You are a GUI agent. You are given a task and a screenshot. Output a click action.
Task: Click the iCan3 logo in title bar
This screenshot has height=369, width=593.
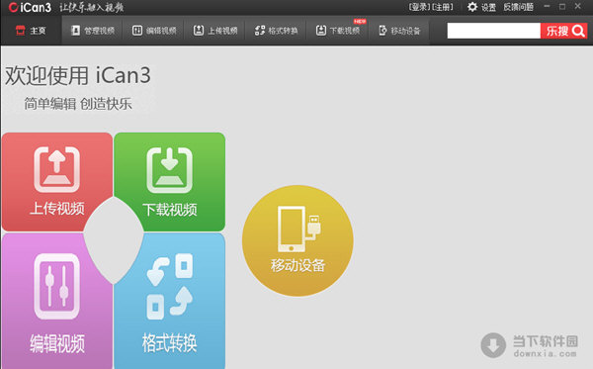[x=30, y=7]
